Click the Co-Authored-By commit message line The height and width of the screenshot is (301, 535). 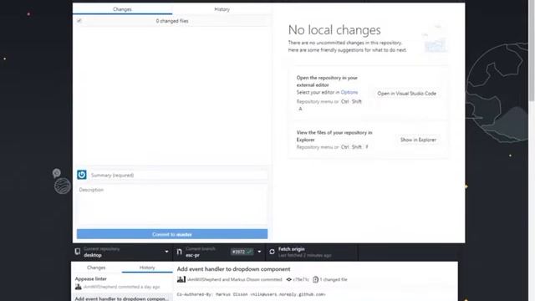(251, 294)
